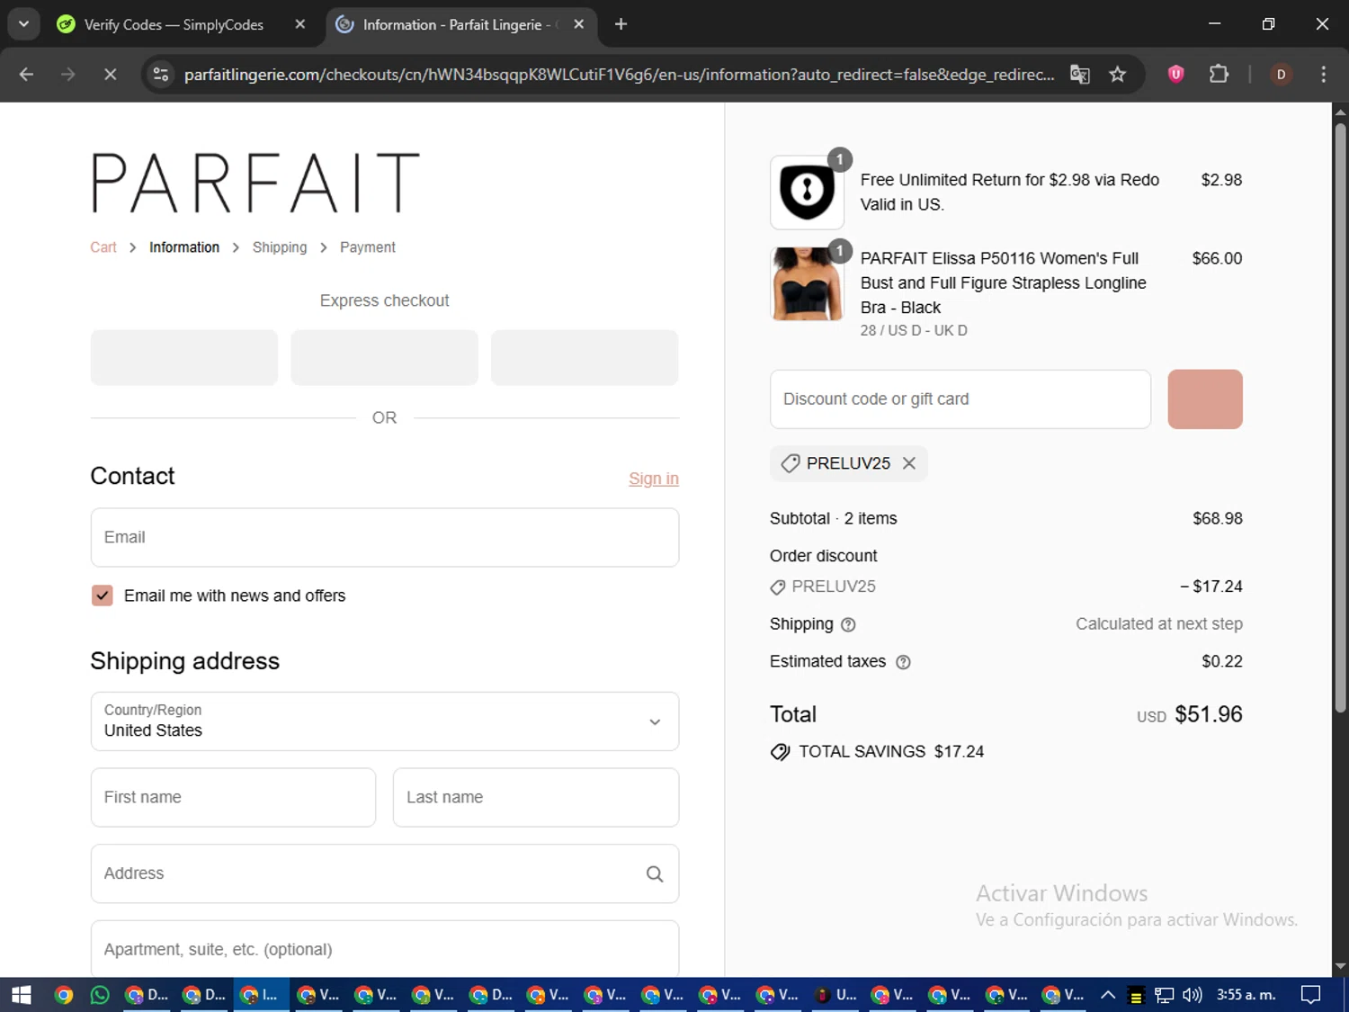Open the translate page icon
Viewport: 1349px width, 1012px height.
(x=1080, y=75)
